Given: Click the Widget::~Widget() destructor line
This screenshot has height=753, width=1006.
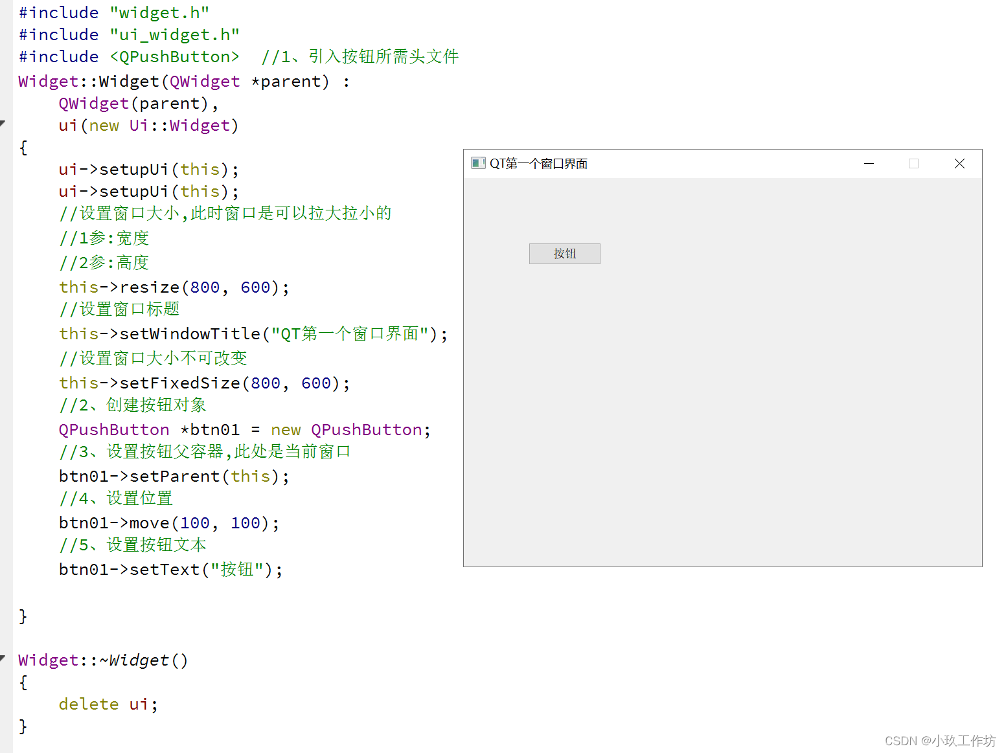Looking at the screenshot, I should point(104,660).
